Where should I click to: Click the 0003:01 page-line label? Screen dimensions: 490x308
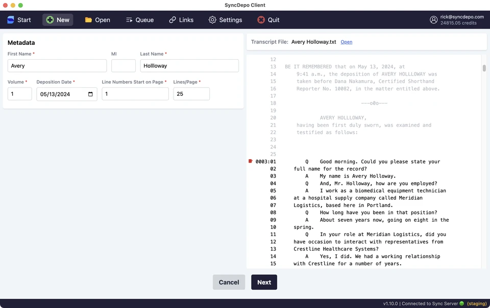[265, 162]
